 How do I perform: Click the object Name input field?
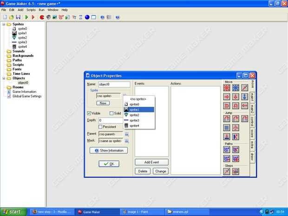click(x=114, y=84)
